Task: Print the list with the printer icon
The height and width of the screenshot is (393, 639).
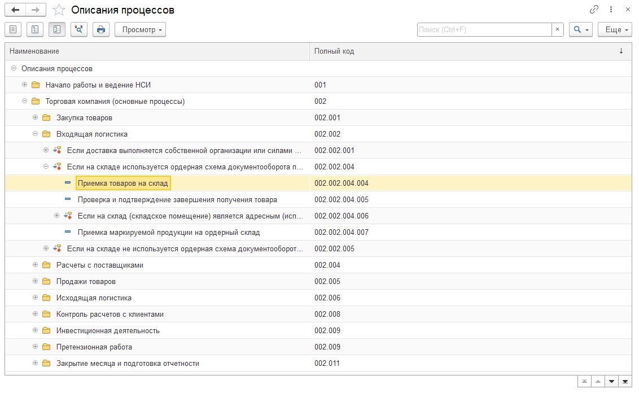Action: pyautogui.click(x=101, y=29)
